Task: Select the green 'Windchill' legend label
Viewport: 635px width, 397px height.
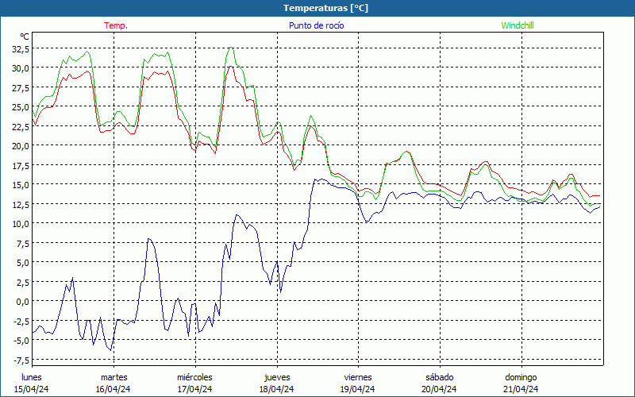Action: (x=518, y=25)
